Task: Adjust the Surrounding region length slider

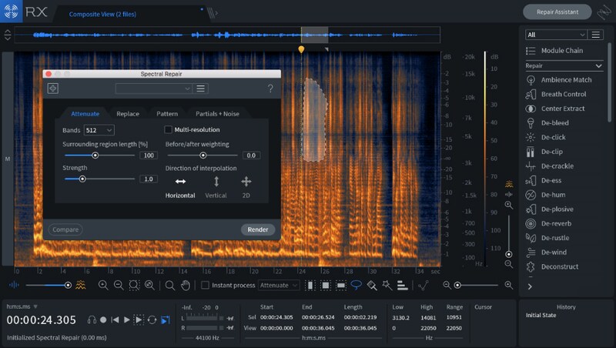Action: (95, 156)
